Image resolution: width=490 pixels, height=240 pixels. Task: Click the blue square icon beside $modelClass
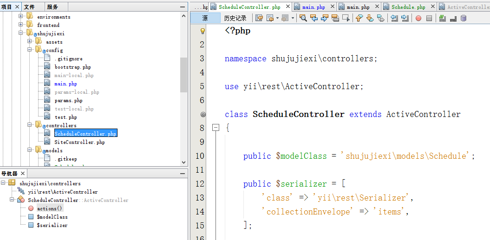[x=31, y=217]
